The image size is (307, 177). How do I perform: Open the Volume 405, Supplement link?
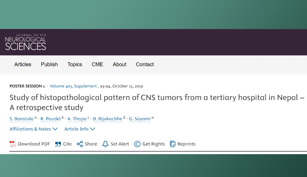click(73, 86)
